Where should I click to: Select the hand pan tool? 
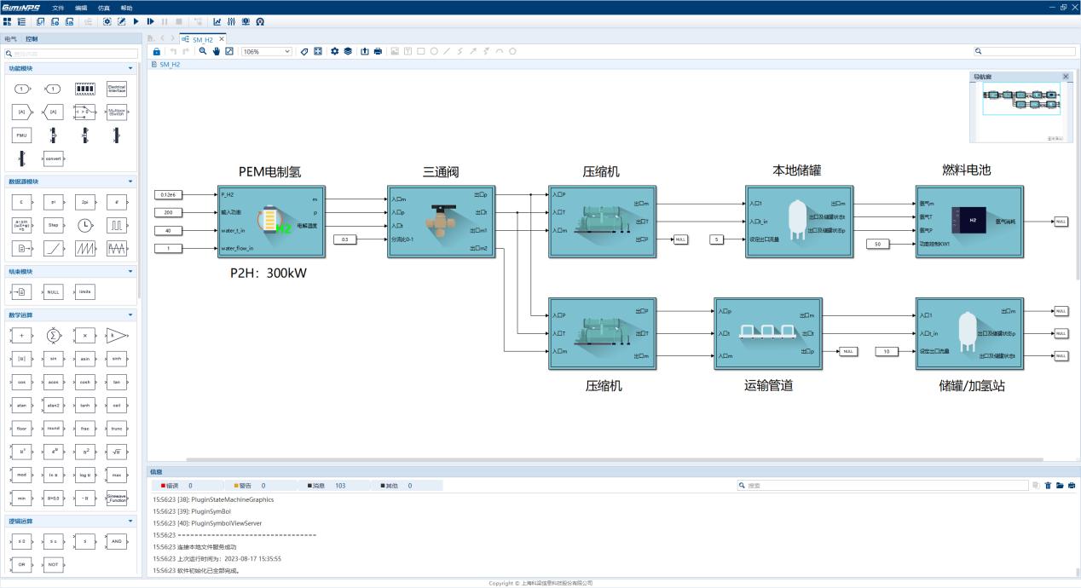tap(217, 51)
